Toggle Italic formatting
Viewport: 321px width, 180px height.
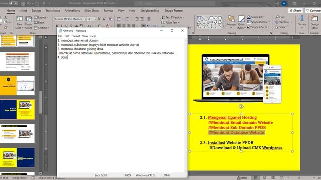click(x=61, y=26)
